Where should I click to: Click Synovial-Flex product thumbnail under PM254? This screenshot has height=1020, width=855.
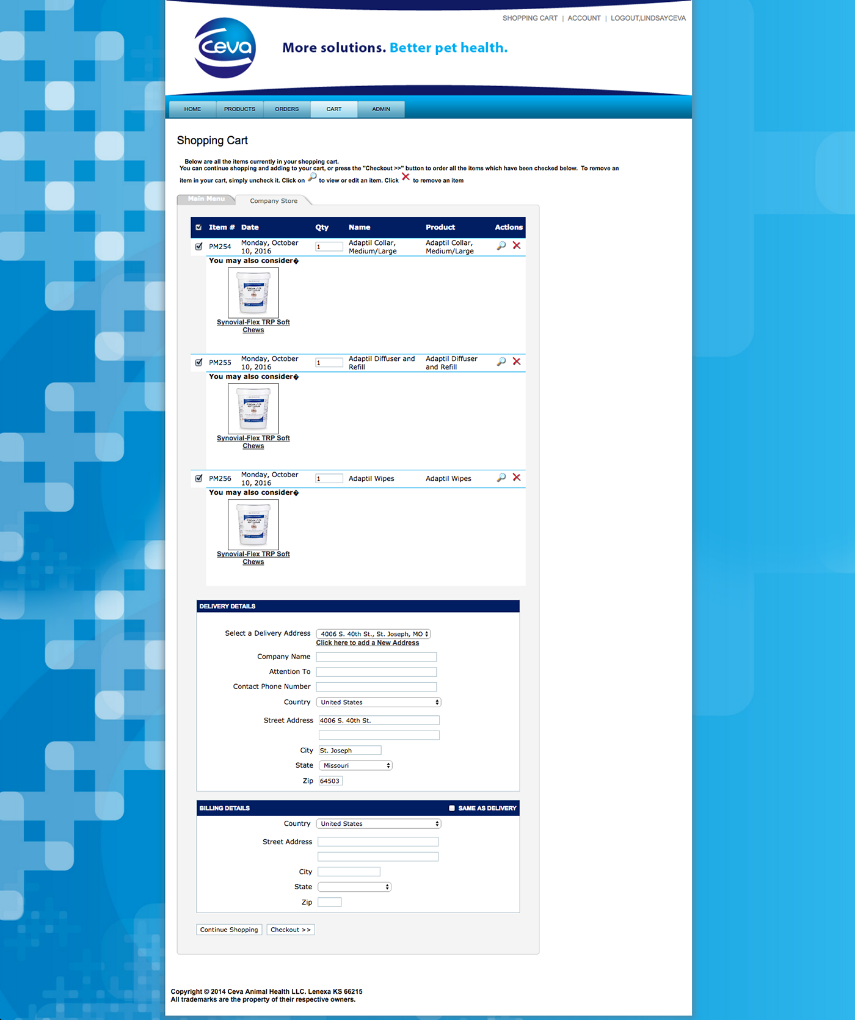tap(253, 293)
